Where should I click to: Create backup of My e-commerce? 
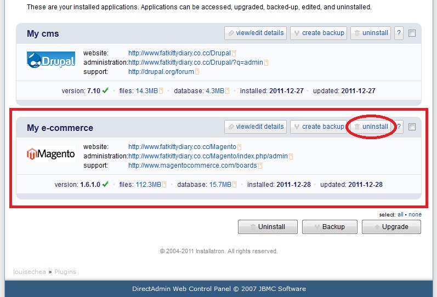click(x=319, y=127)
